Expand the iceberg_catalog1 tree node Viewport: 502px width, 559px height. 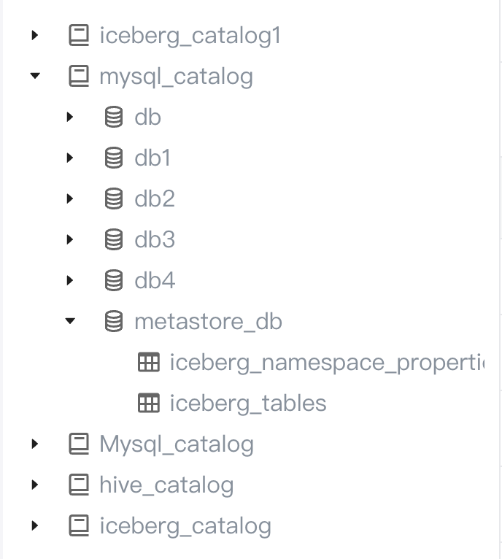click(x=35, y=35)
